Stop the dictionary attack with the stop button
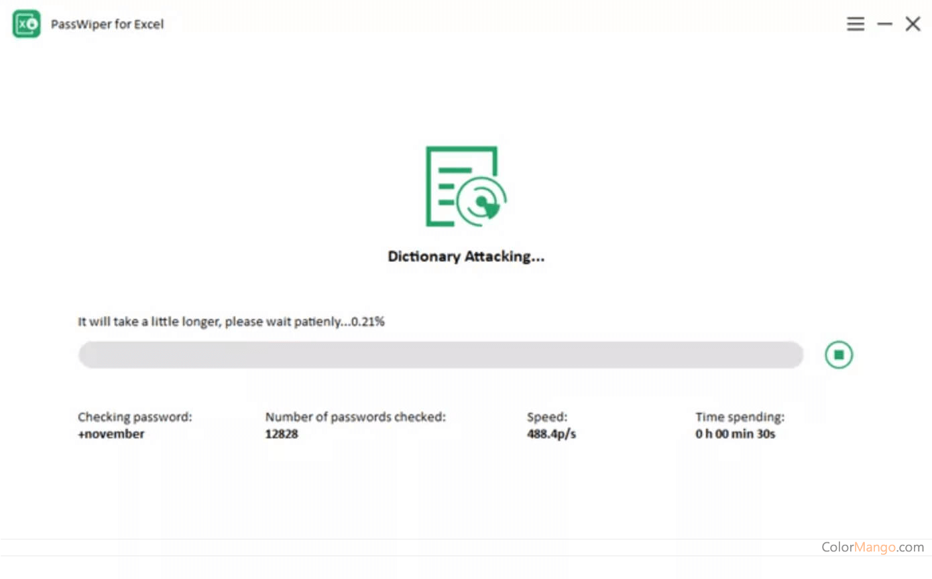Image resolution: width=932 pixels, height=579 pixels. (838, 355)
